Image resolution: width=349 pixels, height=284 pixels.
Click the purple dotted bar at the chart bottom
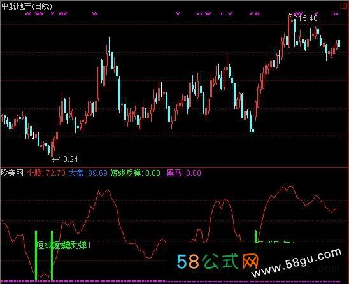point(174,281)
